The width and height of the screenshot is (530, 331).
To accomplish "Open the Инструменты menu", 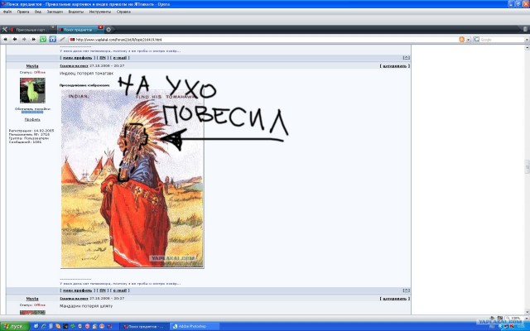I will pyautogui.click(x=99, y=12).
